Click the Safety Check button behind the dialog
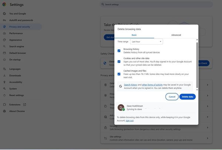Viewport: 222px width, 150px height. pyautogui.click(x=203, y=63)
